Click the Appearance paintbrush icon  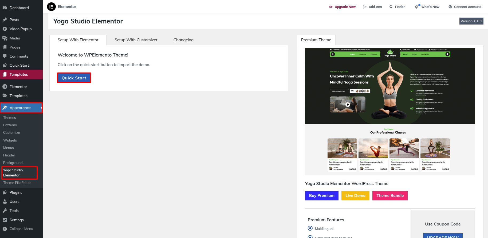[x=5, y=108]
